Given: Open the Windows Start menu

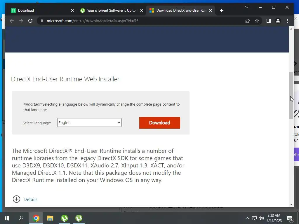Looking at the screenshot, I should click(x=7, y=218).
